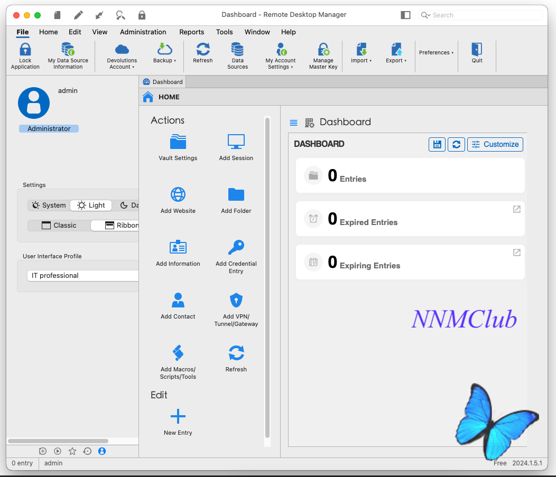Viewport: 556px width, 477px height.
Task: Click the Quit icon
Action: [x=477, y=49]
